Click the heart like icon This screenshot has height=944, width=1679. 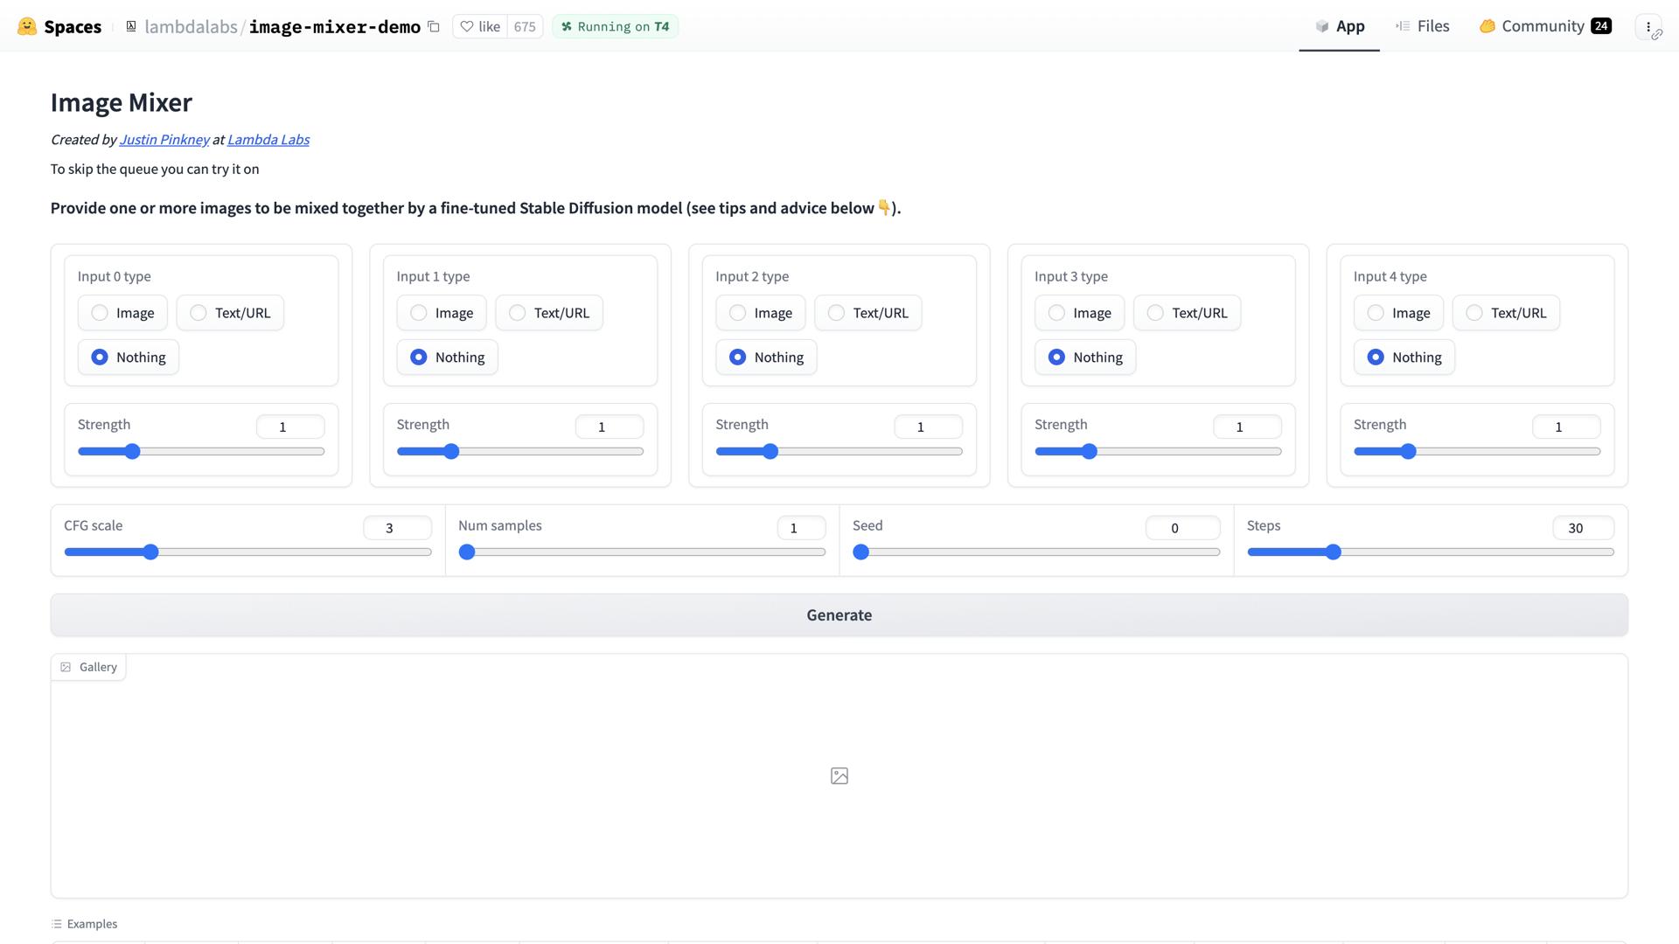pos(467,26)
